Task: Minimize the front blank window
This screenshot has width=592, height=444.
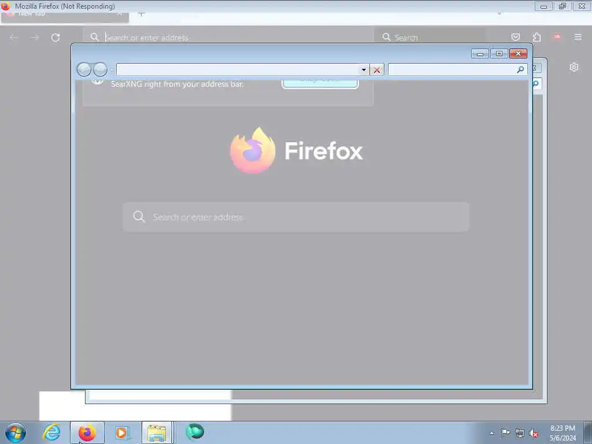Action: (x=480, y=54)
